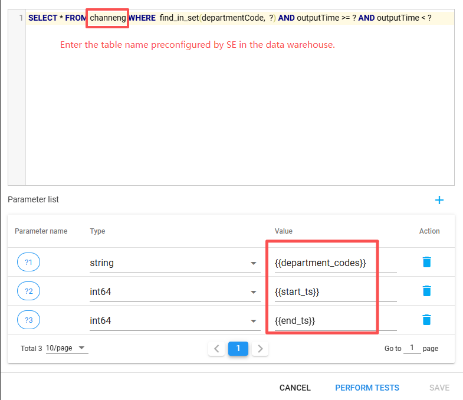Go to the previous page arrow

(x=216, y=349)
